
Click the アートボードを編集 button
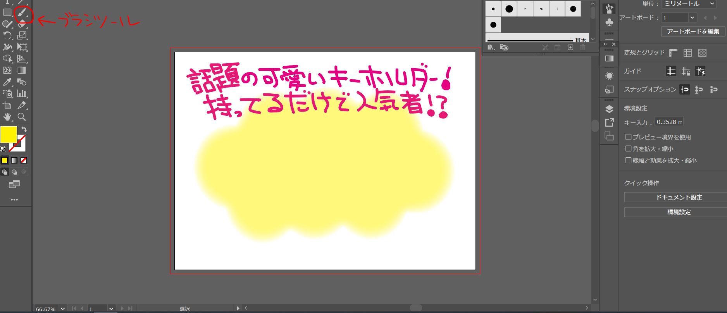pos(693,32)
